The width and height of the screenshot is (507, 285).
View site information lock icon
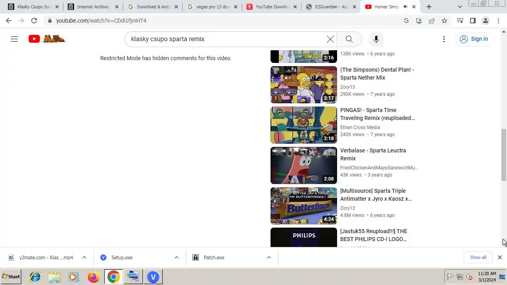pos(50,21)
